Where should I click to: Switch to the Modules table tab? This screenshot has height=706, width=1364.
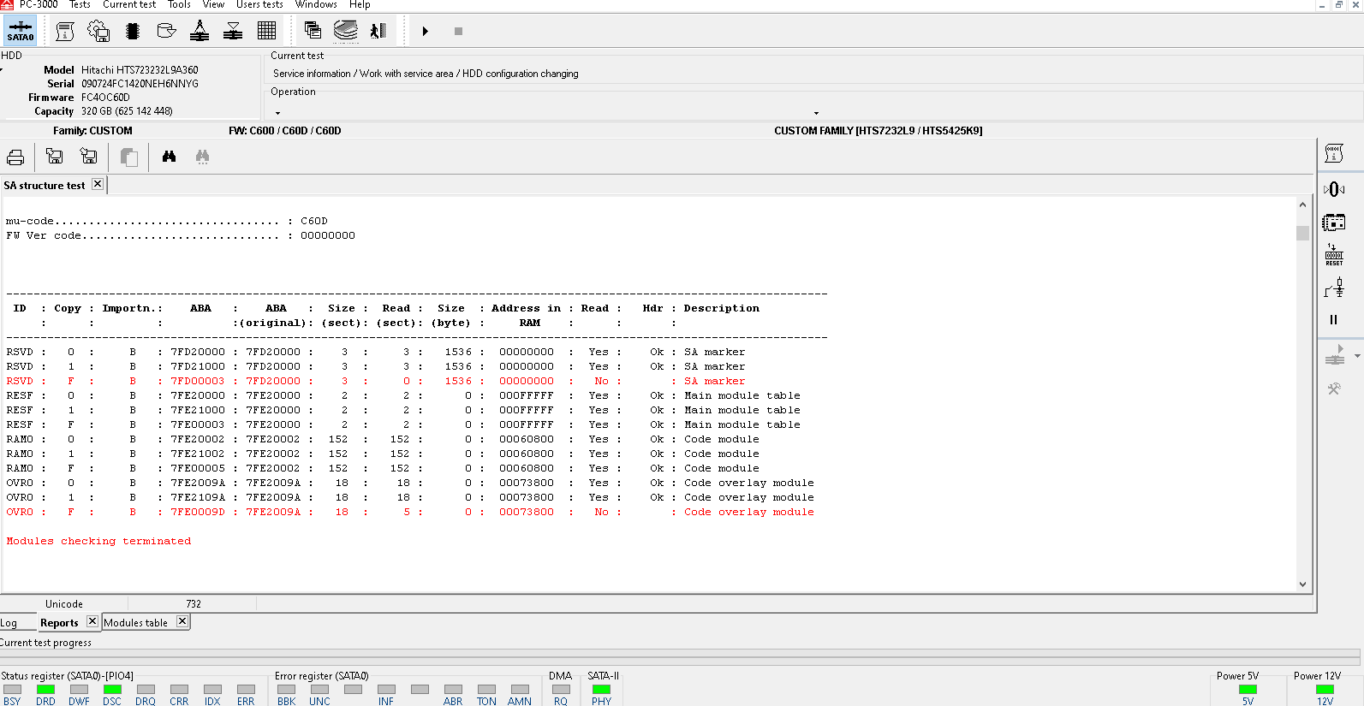pos(136,623)
